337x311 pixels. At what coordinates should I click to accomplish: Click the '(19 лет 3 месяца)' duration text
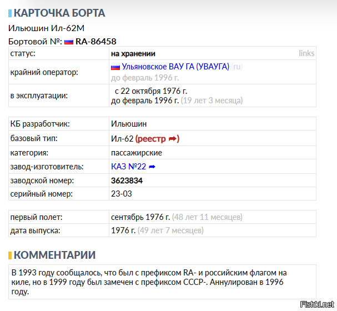pyautogui.click(x=212, y=101)
